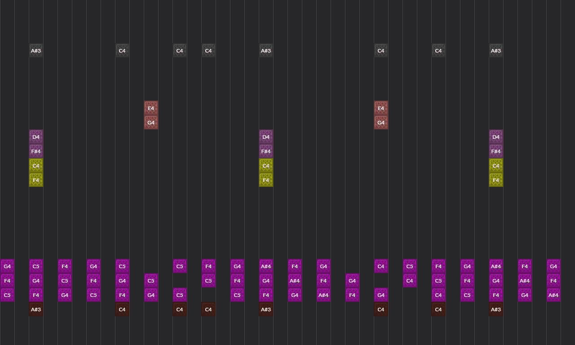Click the leftmost magenta G4 note block
Screen dimensions: 575x345
[x=7, y=266]
